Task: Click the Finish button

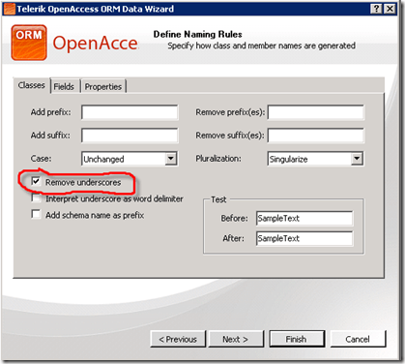Action: pos(297,339)
